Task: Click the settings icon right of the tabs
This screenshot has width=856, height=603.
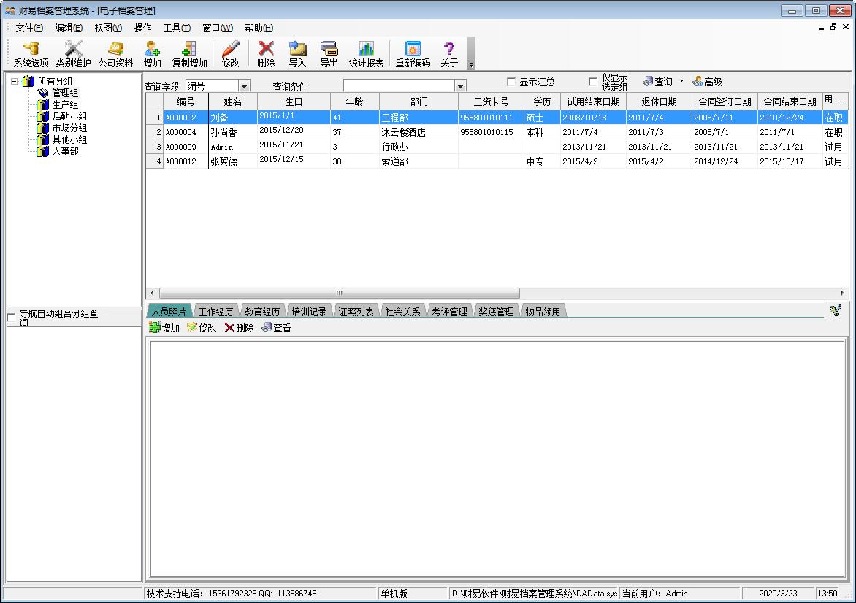Action: pos(836,310)
